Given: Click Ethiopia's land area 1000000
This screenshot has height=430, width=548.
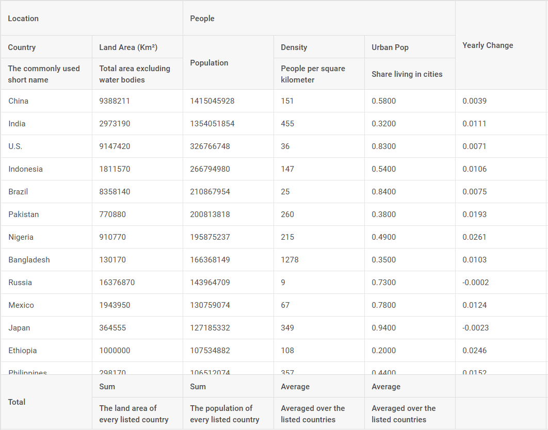Looking at the screenshot, I should point(137,351).
